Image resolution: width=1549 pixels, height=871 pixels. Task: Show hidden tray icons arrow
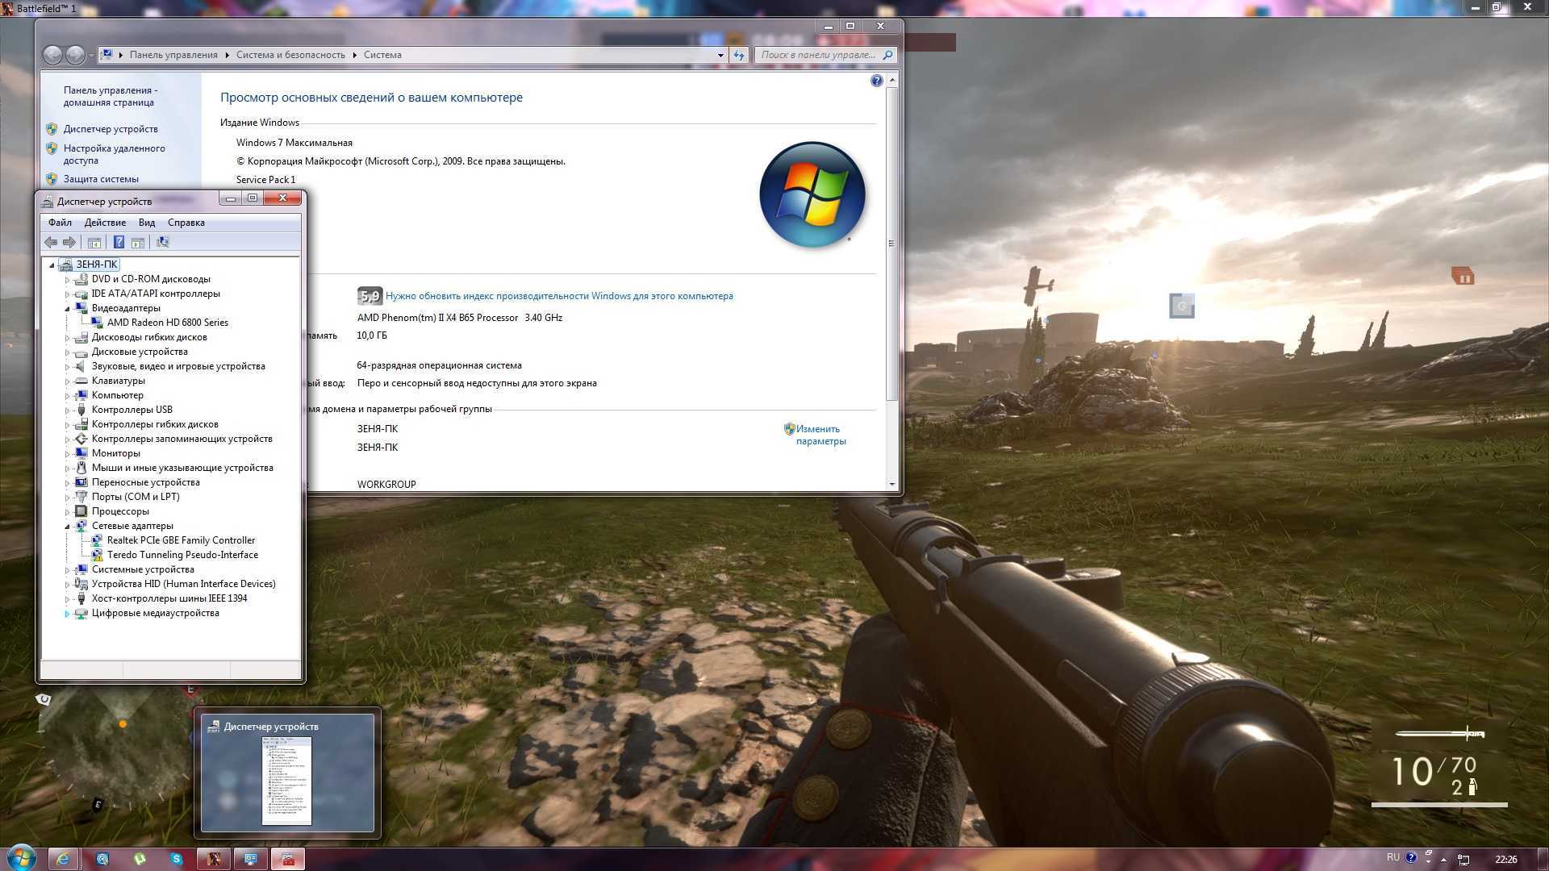pos(1443,859)
